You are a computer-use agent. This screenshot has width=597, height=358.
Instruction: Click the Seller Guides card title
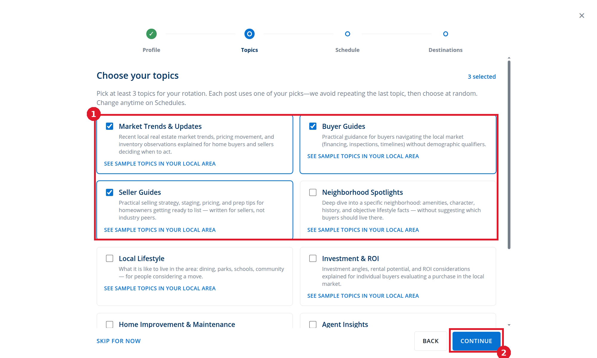click(x=140, y=192)
